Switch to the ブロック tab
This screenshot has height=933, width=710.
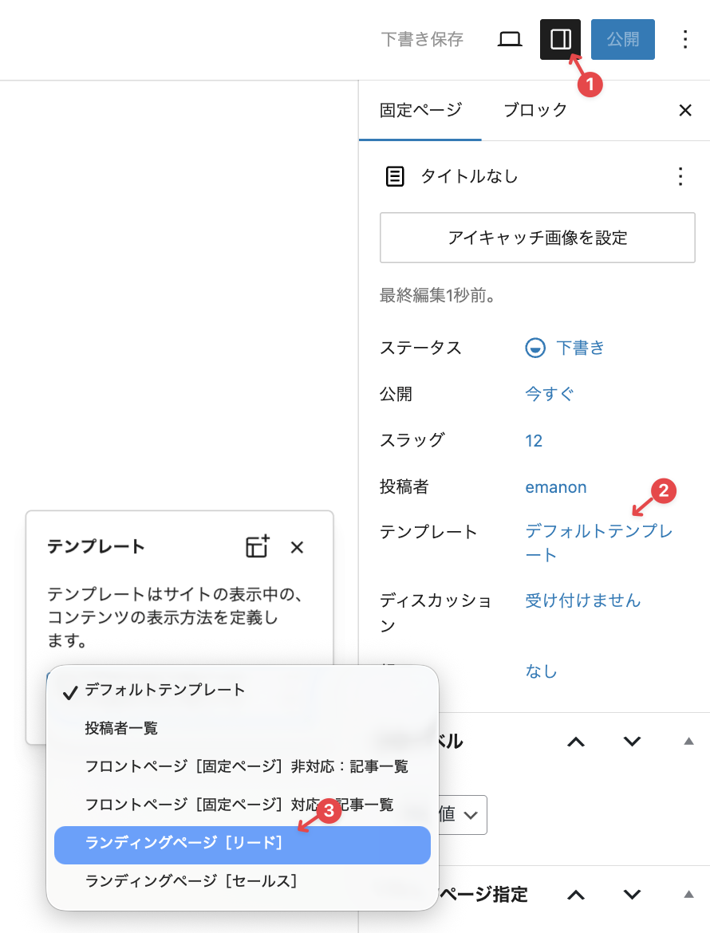(x=535, y=110)
